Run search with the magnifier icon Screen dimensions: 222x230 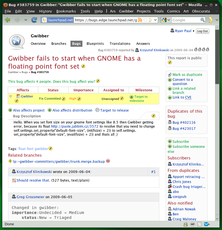tap(203, 20)
